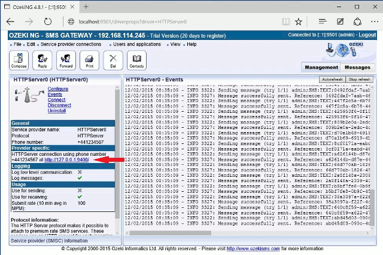
Task: Click the events horizontal scrollbar thumb
Action: 171,233
